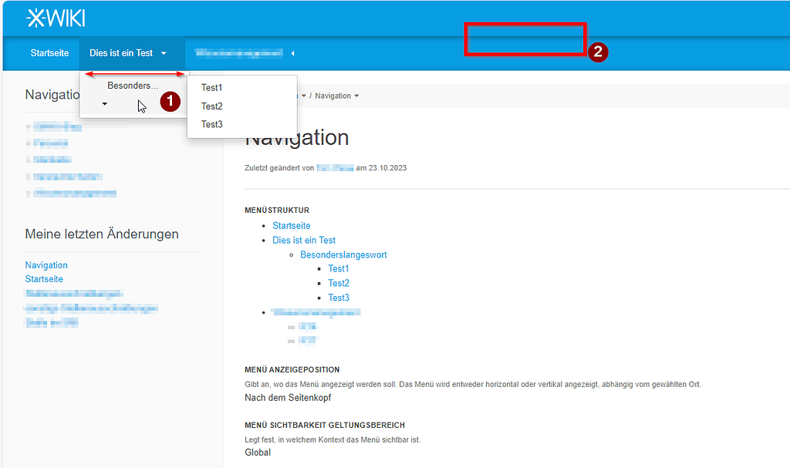Viewport: 790px width, 468px height.
Task: Choose Besonders... from the open menu
Action: (x=132, y=85)
